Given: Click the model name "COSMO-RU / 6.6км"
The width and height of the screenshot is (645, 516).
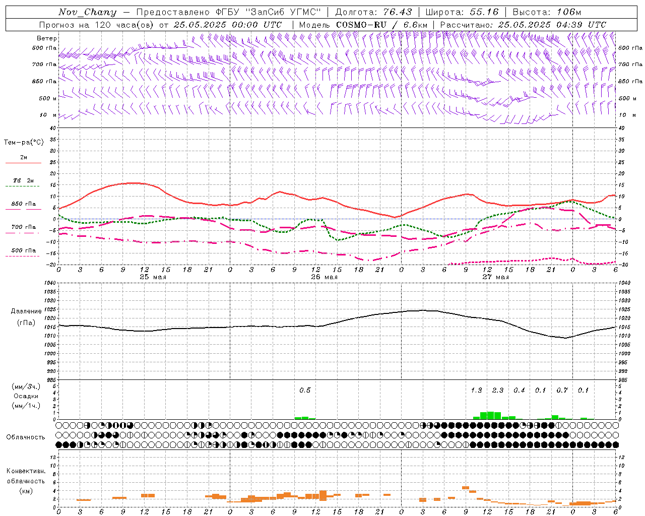Looking at the screenshot, I should pos(381,25).
